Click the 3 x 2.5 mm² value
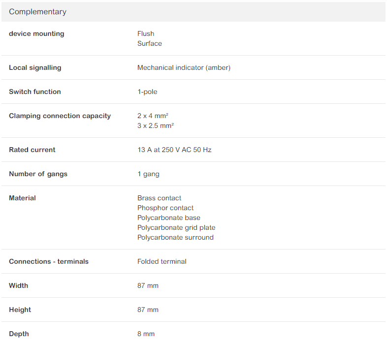This screenshot has width=387, height=344. [x=156, y=125]
